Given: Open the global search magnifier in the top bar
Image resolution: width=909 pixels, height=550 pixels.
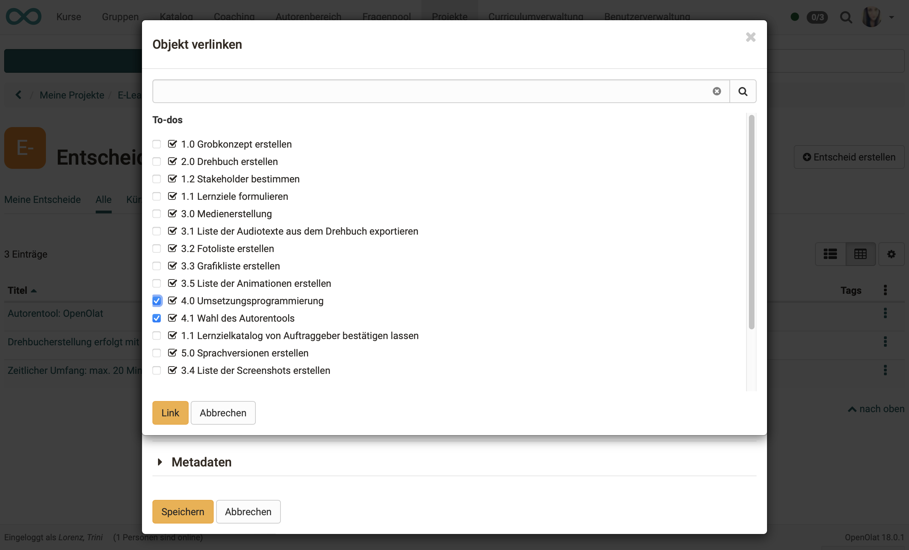Looking at the screenshot, I should coord(846,17).
